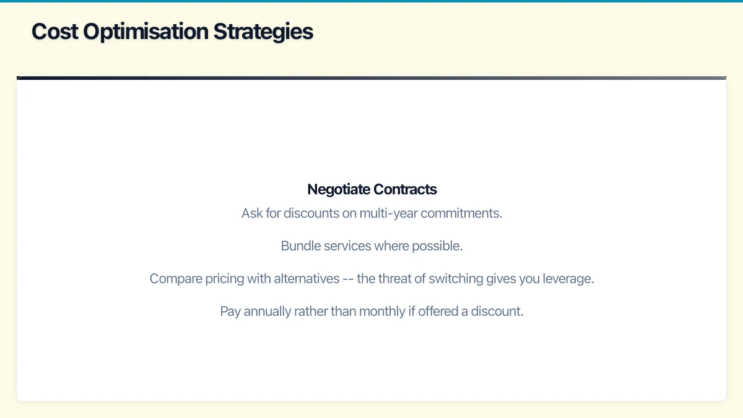743x418 pixels.
Task: Click the word "Strategies" in the title
Action: coord(263,31)
